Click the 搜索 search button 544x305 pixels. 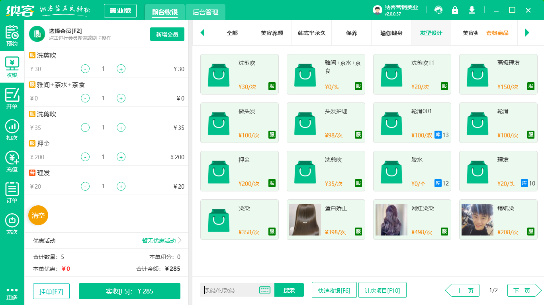coord(289,290)
